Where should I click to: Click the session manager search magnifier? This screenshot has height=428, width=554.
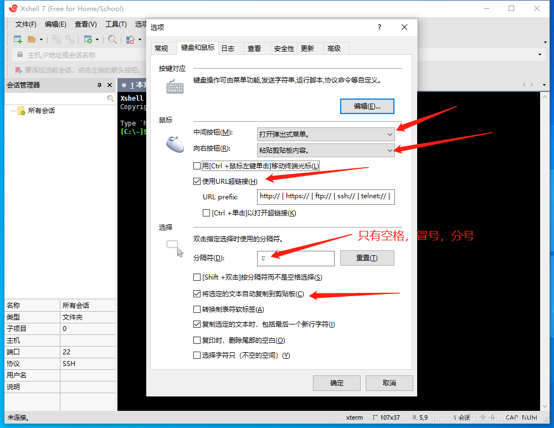click(x=111, y=99)
